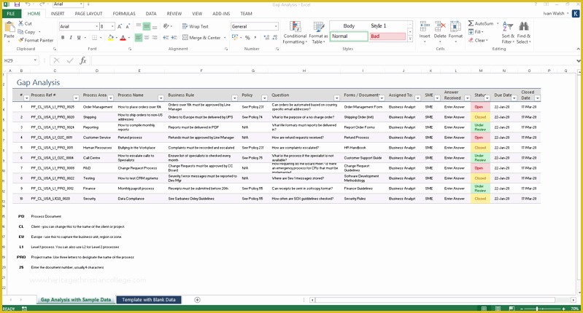Open the Policy column filter dropdown

tap(264, 98)
